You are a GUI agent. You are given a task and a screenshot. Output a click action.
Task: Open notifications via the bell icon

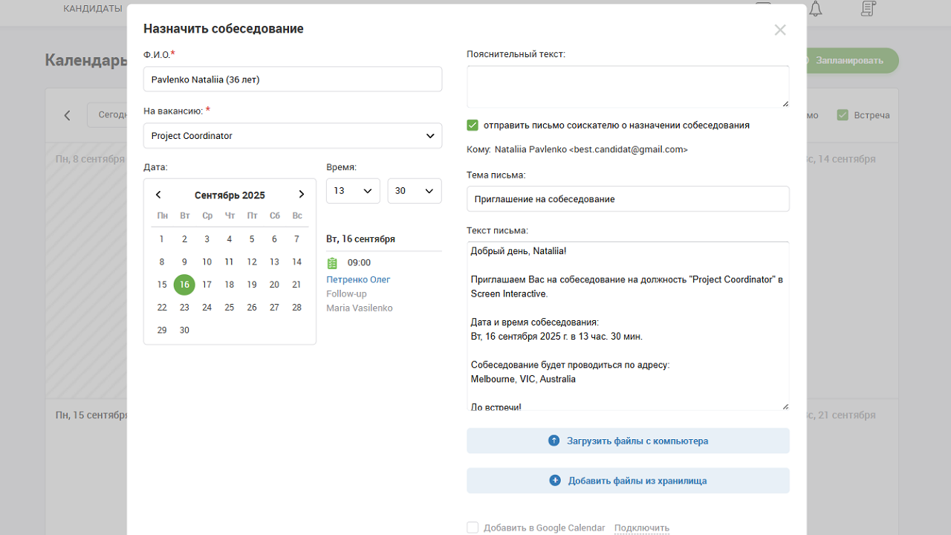tap(815, 8)
